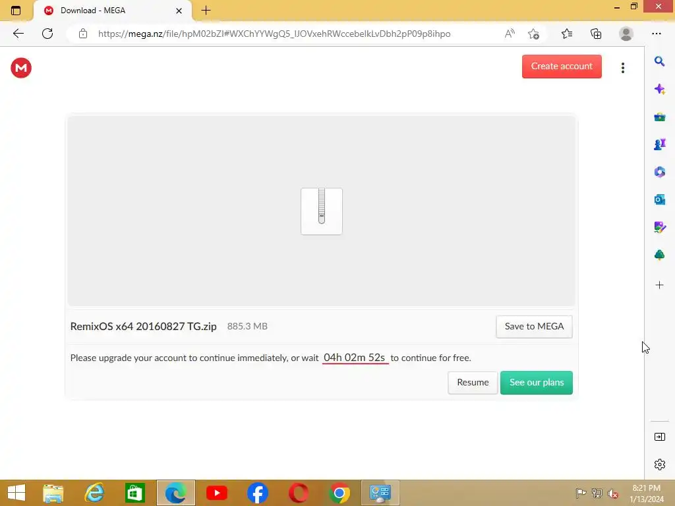Open YouTube from the taskbar
This screenshot has height=506, width=675.
pos(216,493)
